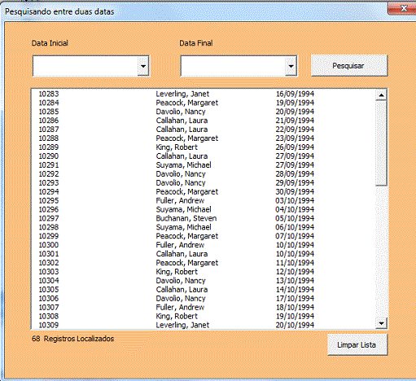Viewport: 416px width, 381px height.
Task: Select order 10294 Peacock, Margaret row
Action: (204, 191)
